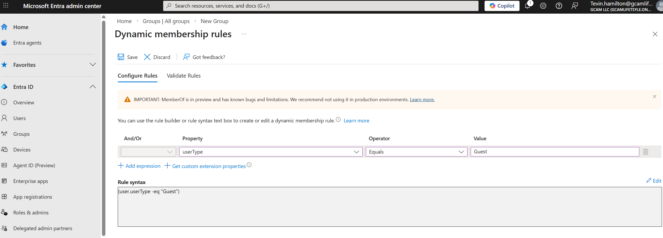This screenshot has width=663, height=238.
Task: Open Learn more link in warning banner
Action: [x=422, y=100]
